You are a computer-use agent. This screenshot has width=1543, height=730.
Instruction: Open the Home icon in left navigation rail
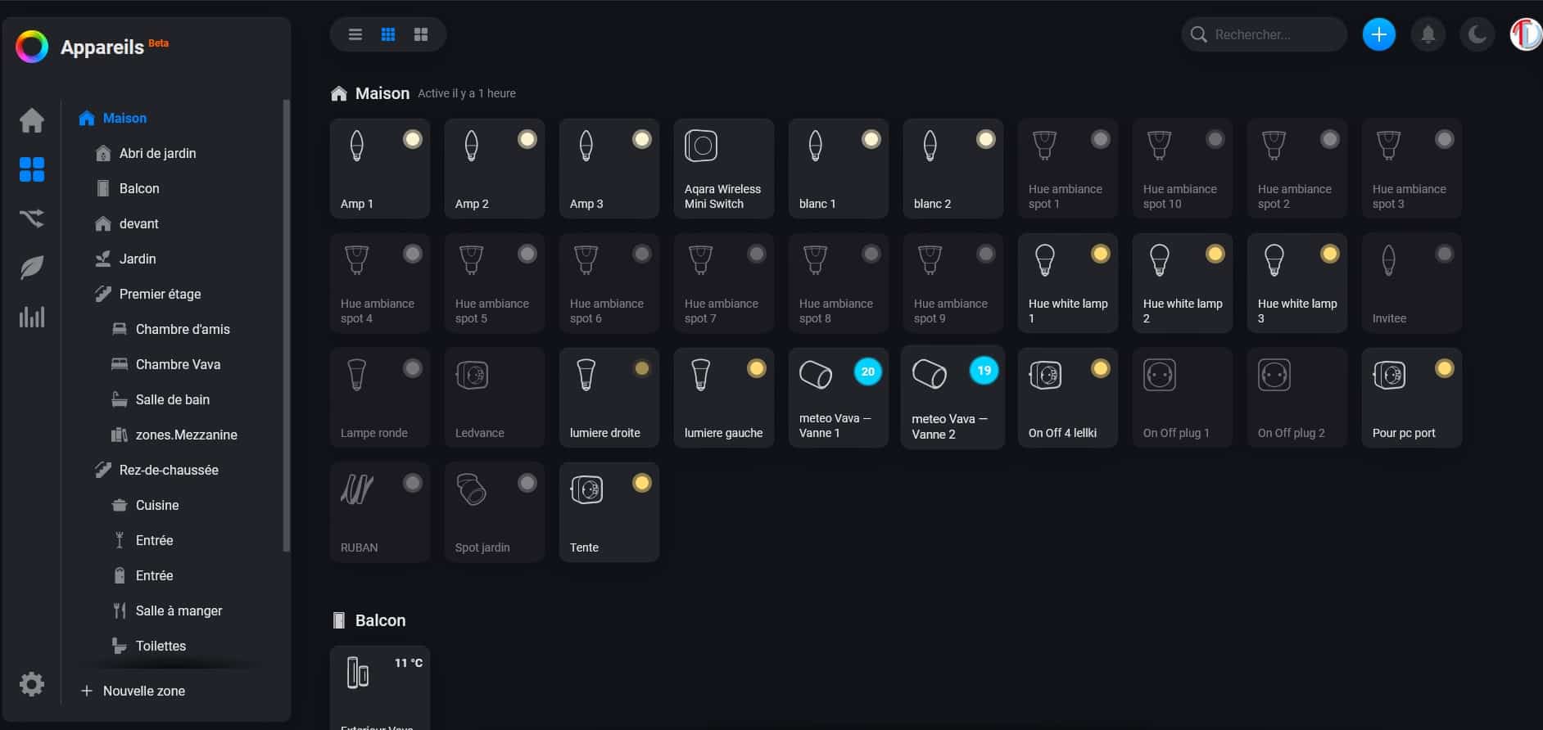point(32,120)
